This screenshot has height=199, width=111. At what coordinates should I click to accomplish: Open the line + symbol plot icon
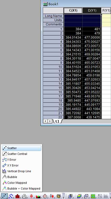pyautogui.click(x=11, y=196)
